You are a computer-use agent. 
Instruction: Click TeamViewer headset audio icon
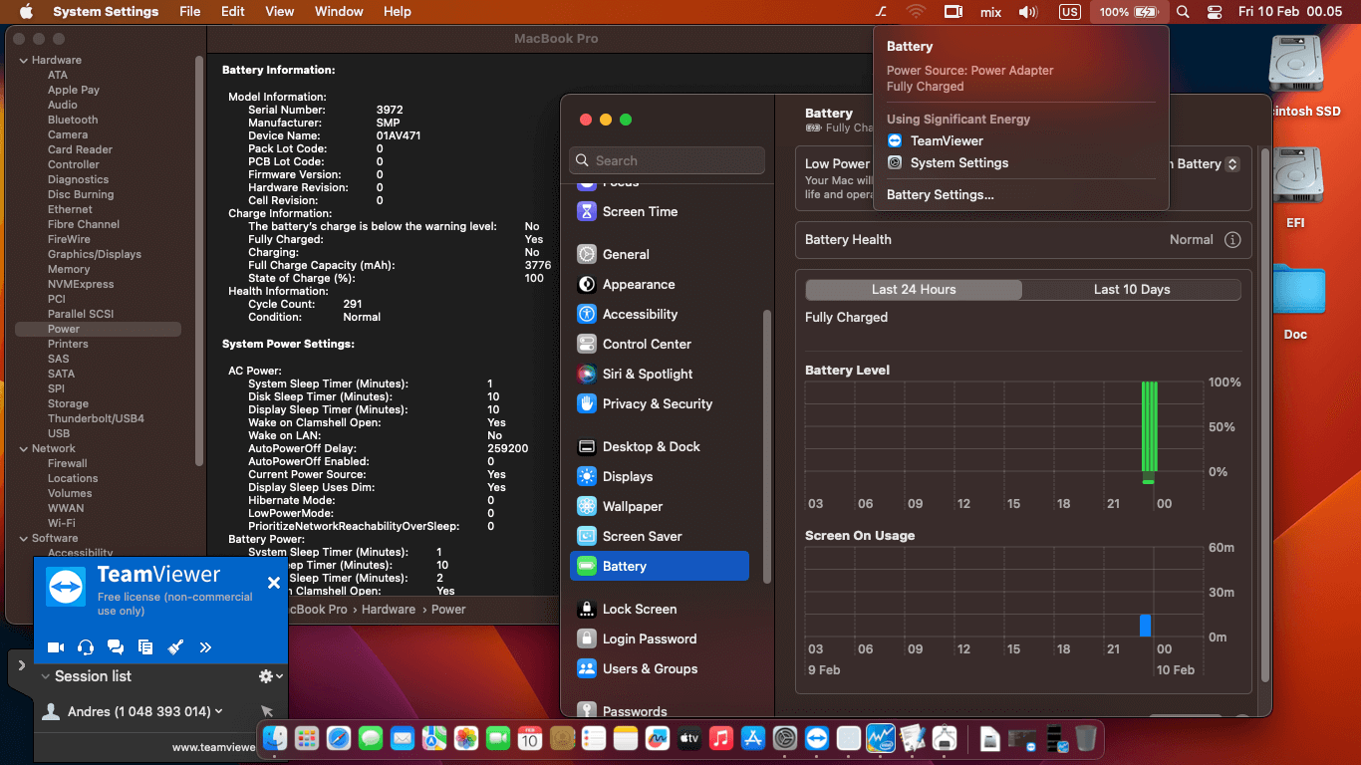pyautogui.click(x=86, y=647)
